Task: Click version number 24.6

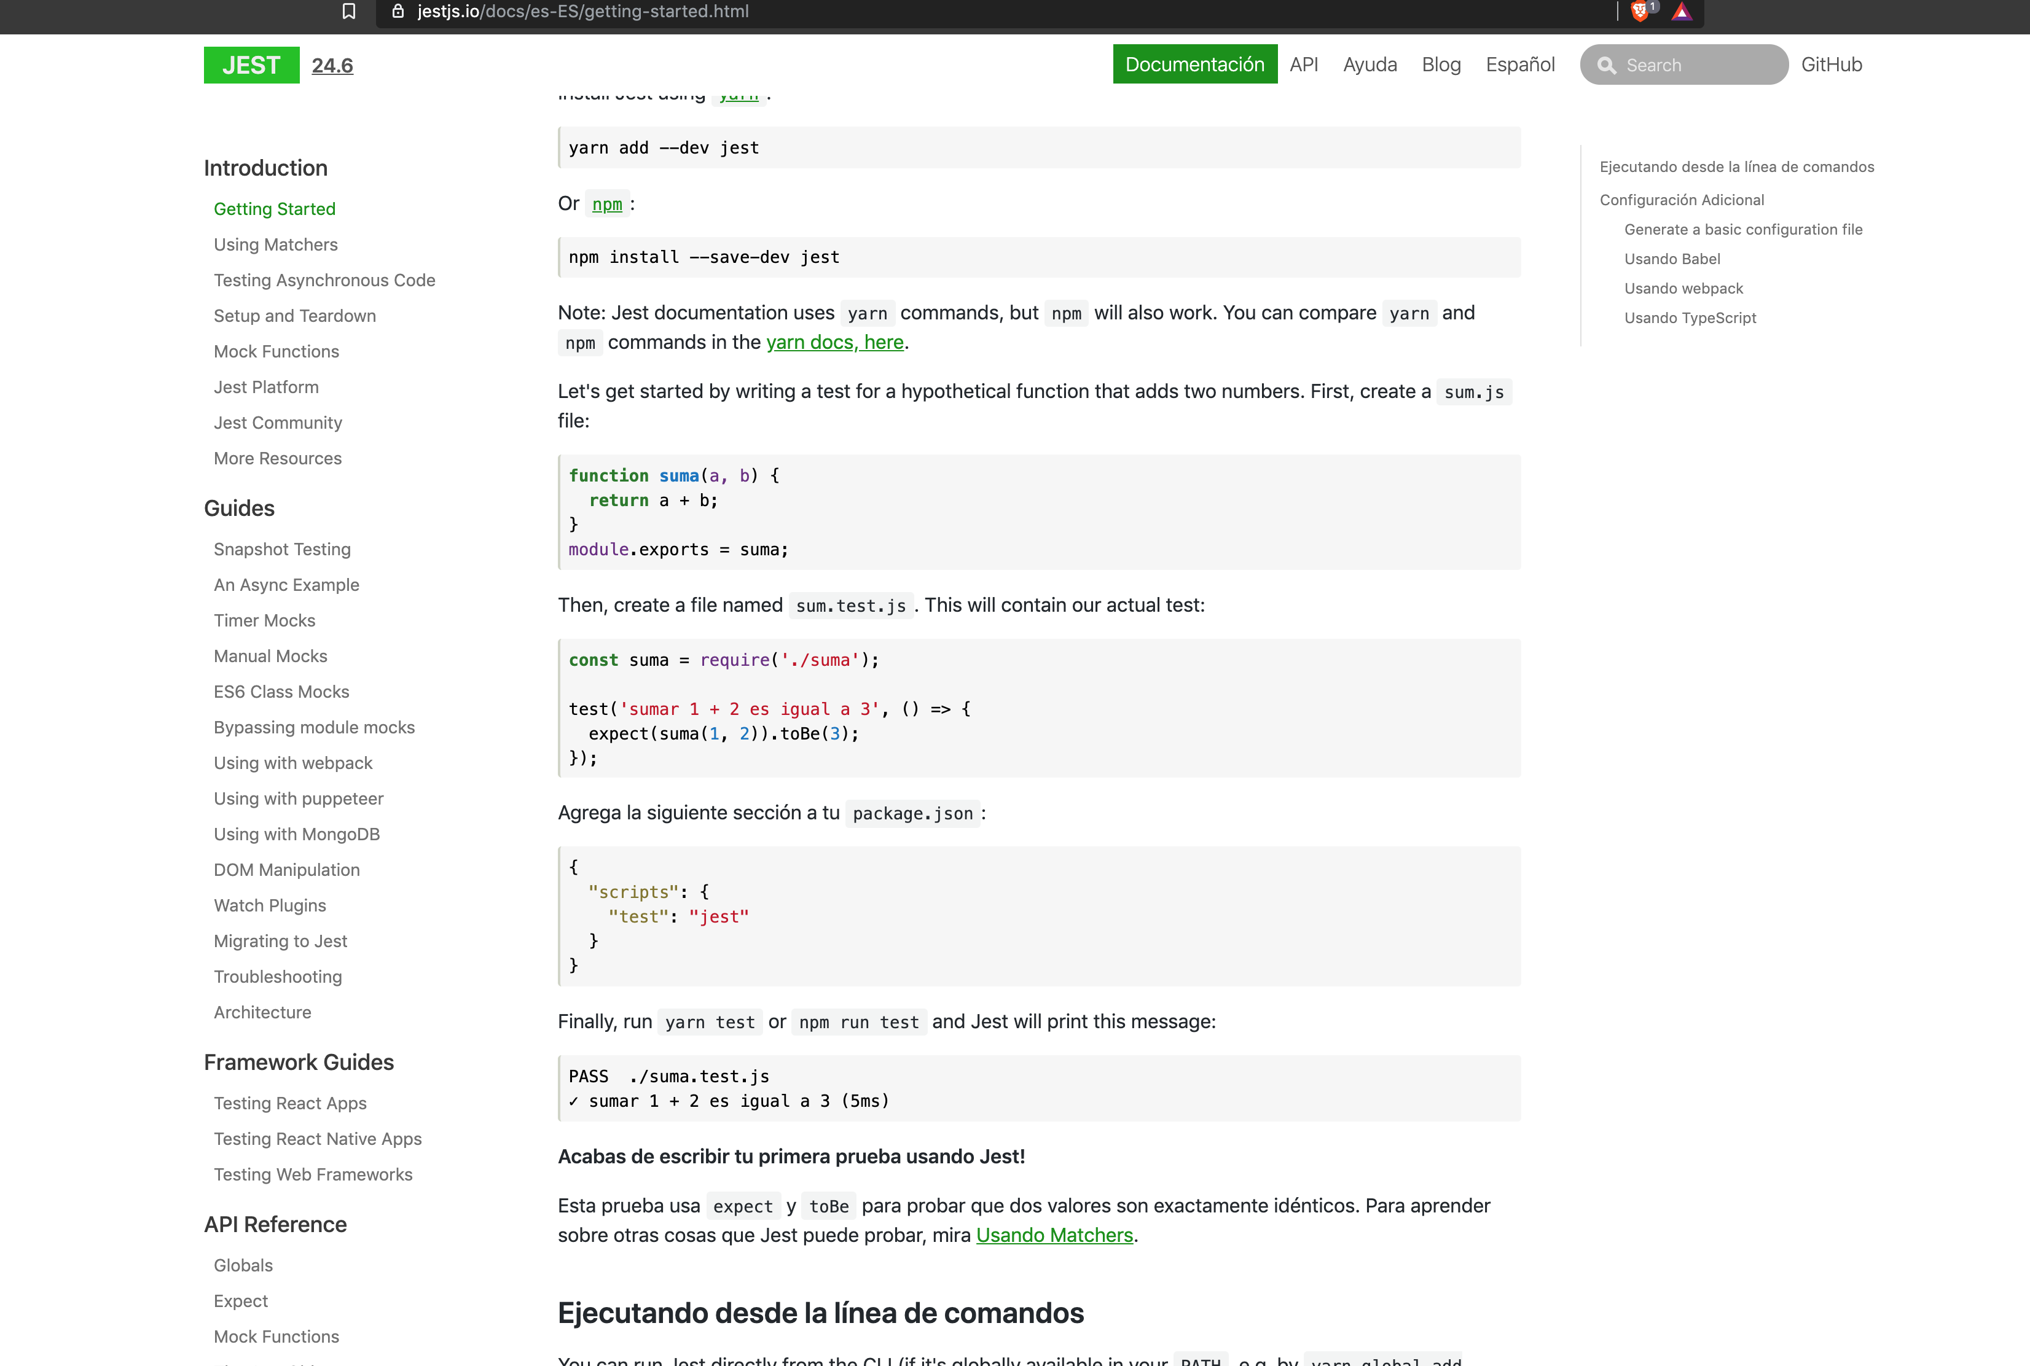Action: (332, 64)
